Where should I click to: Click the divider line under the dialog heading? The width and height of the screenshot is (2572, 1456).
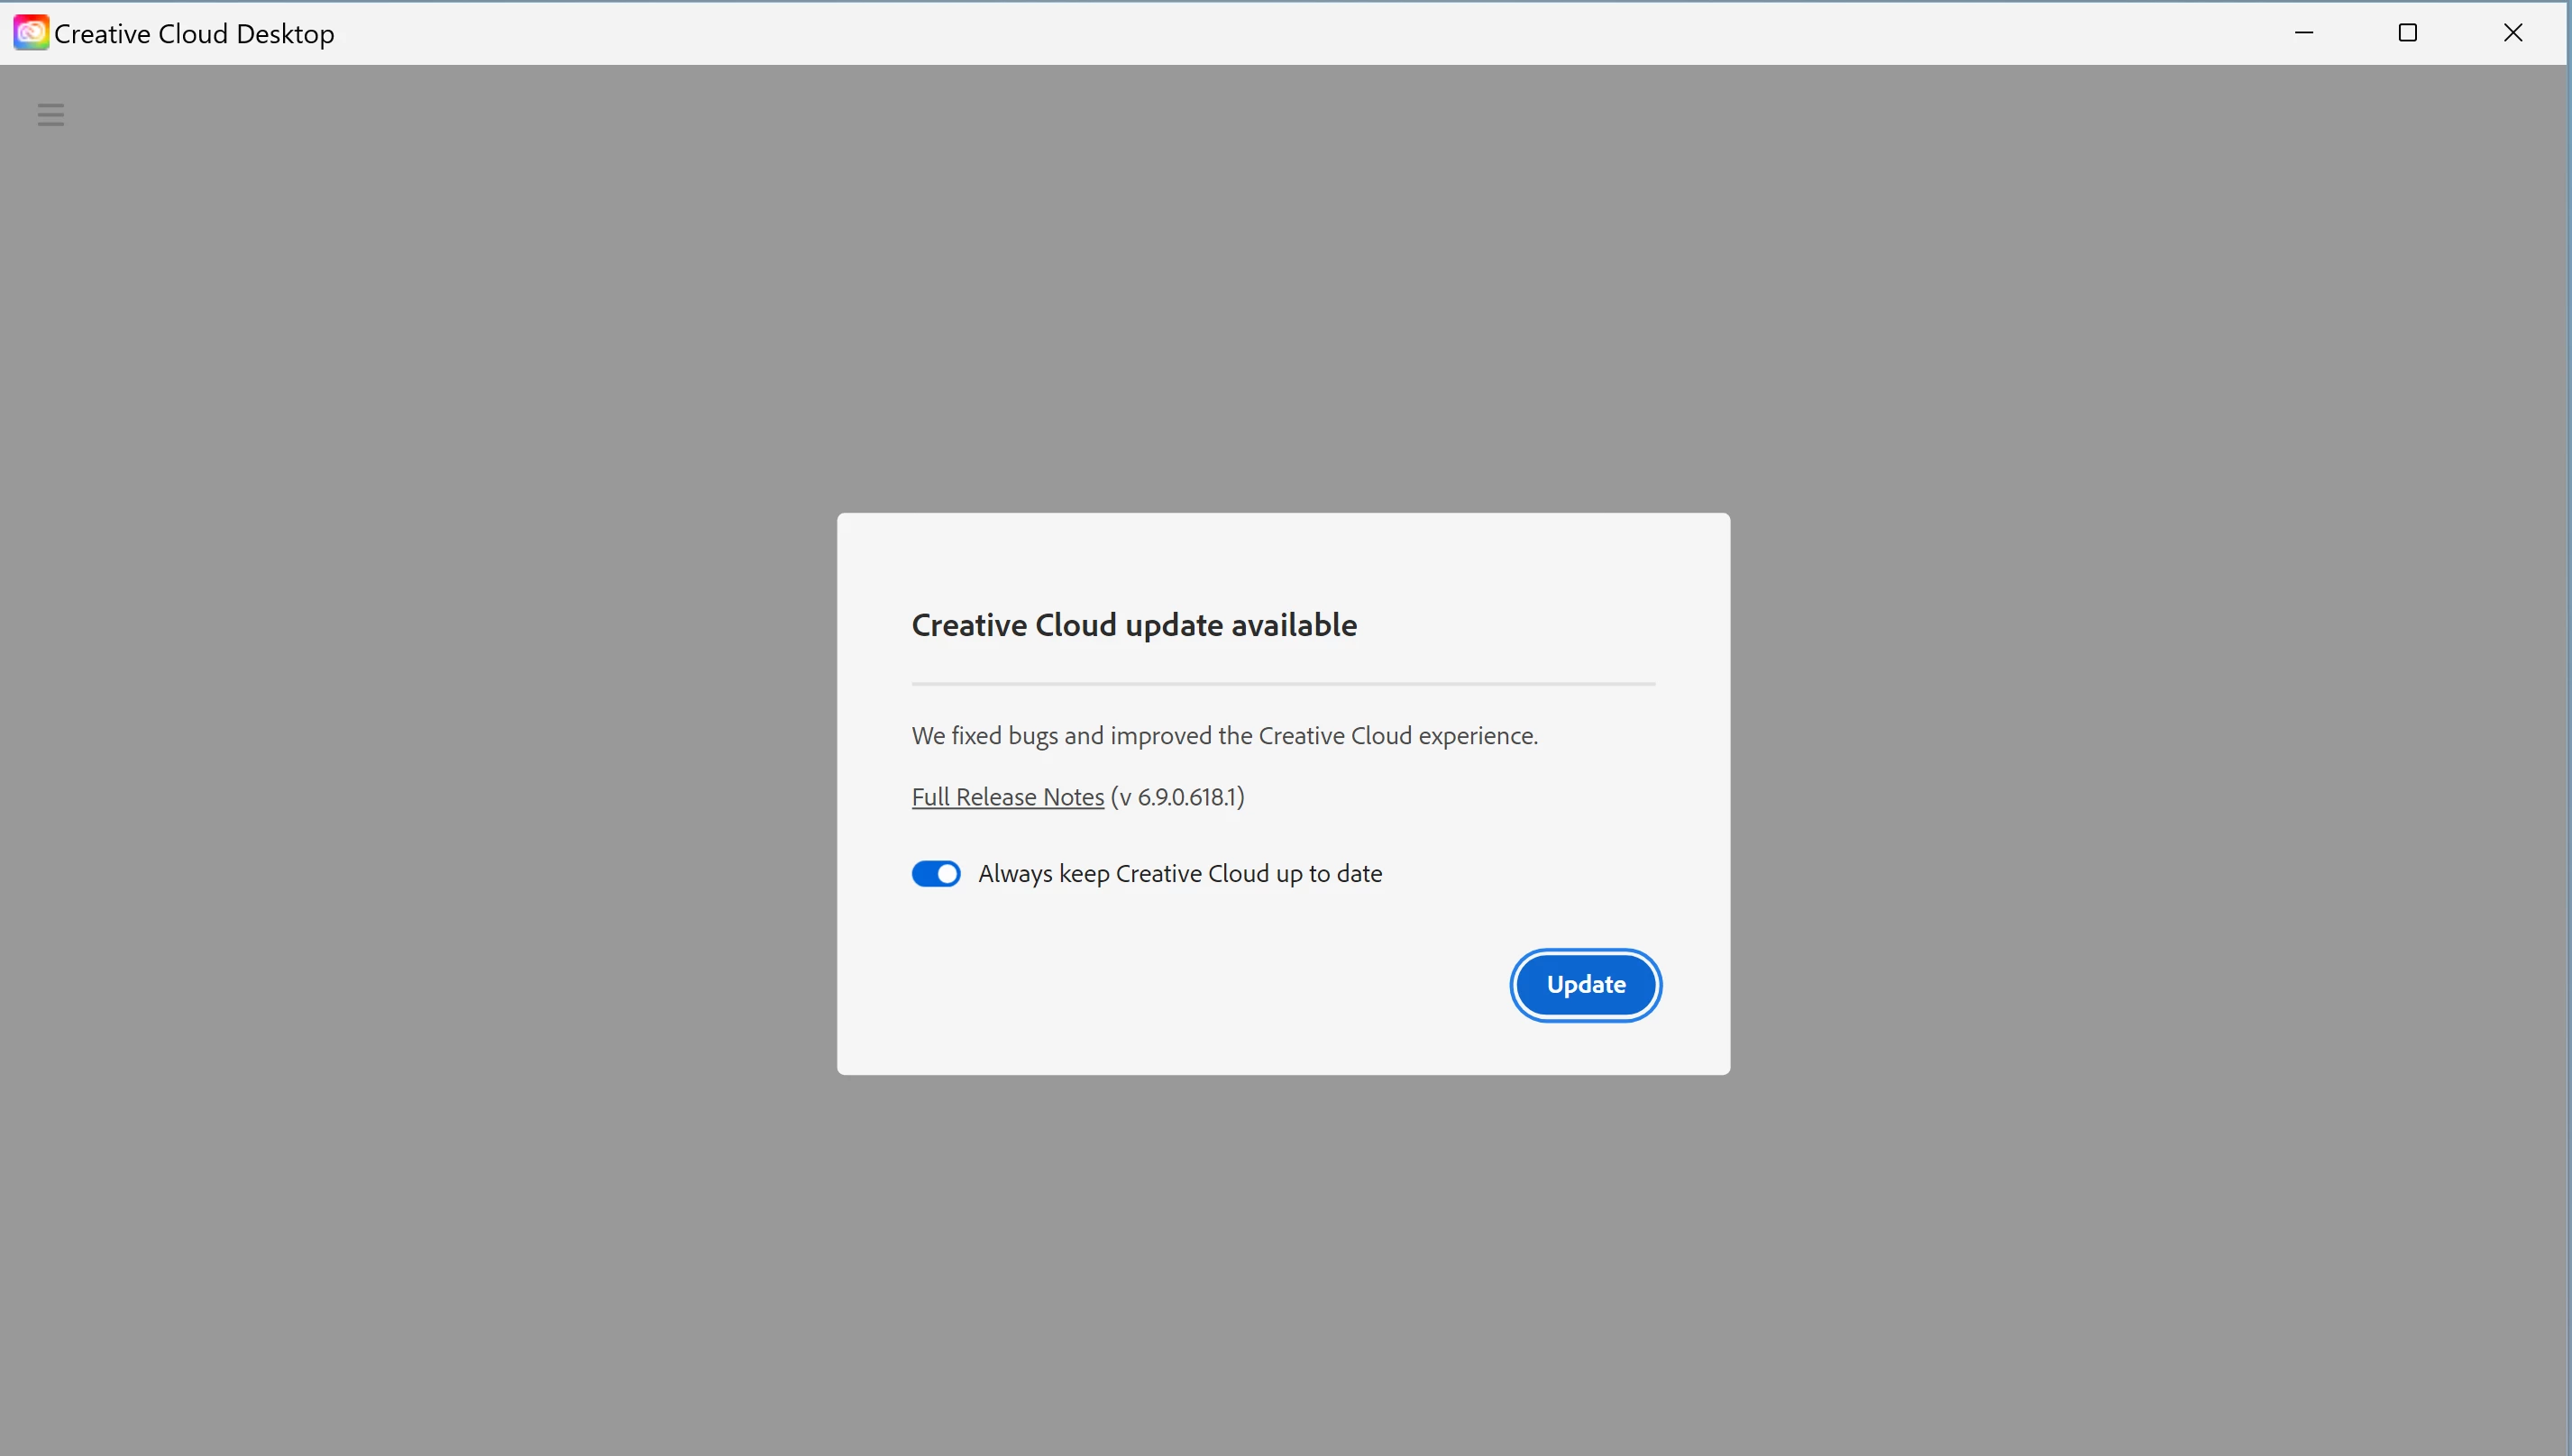click(1283, 684)
